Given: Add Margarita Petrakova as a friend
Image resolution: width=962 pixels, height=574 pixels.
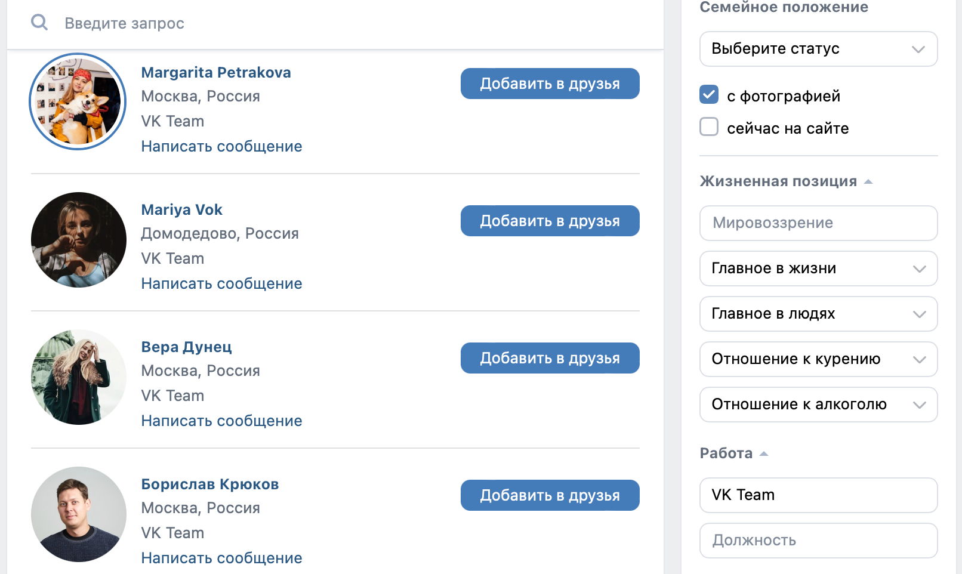Looking at the screenshot, I should (x=550, y=84).
